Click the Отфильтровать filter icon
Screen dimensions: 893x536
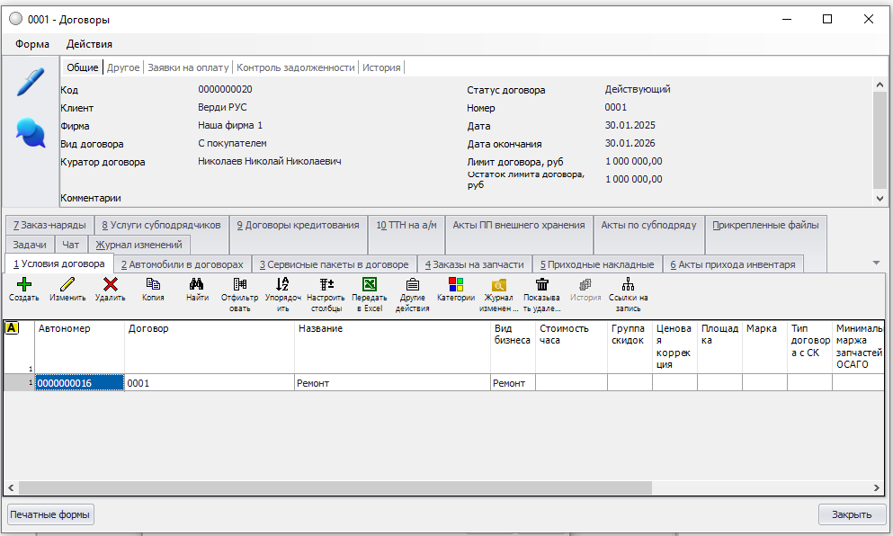[x=239, y=285]
